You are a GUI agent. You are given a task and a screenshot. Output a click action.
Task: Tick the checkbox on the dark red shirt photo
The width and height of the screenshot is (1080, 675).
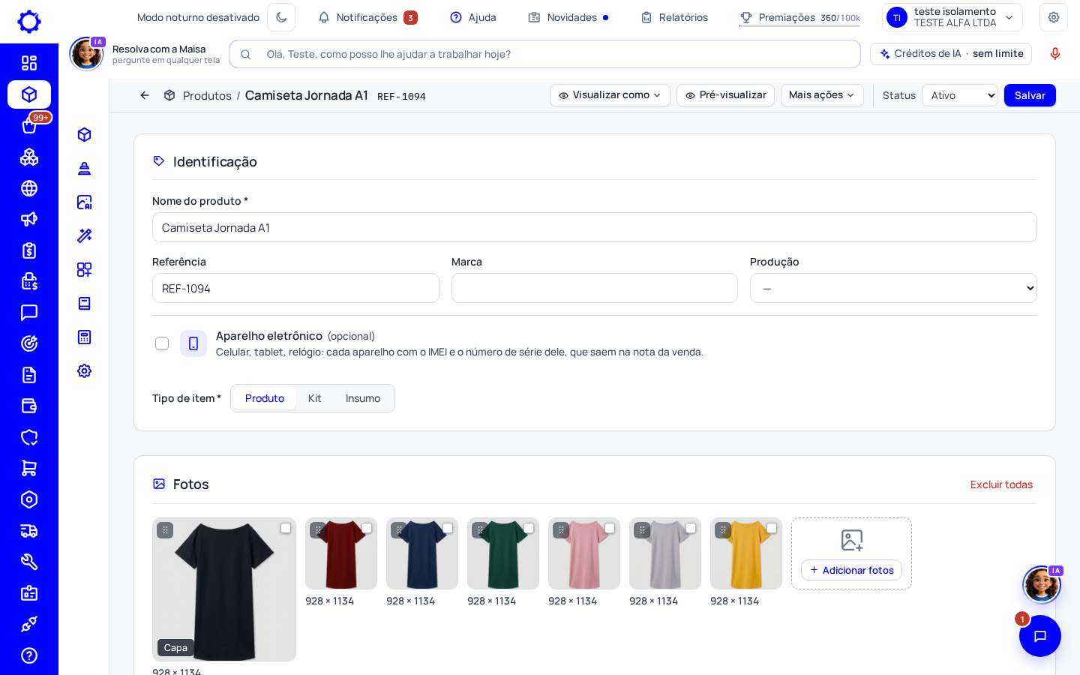[x=367, y=528]
